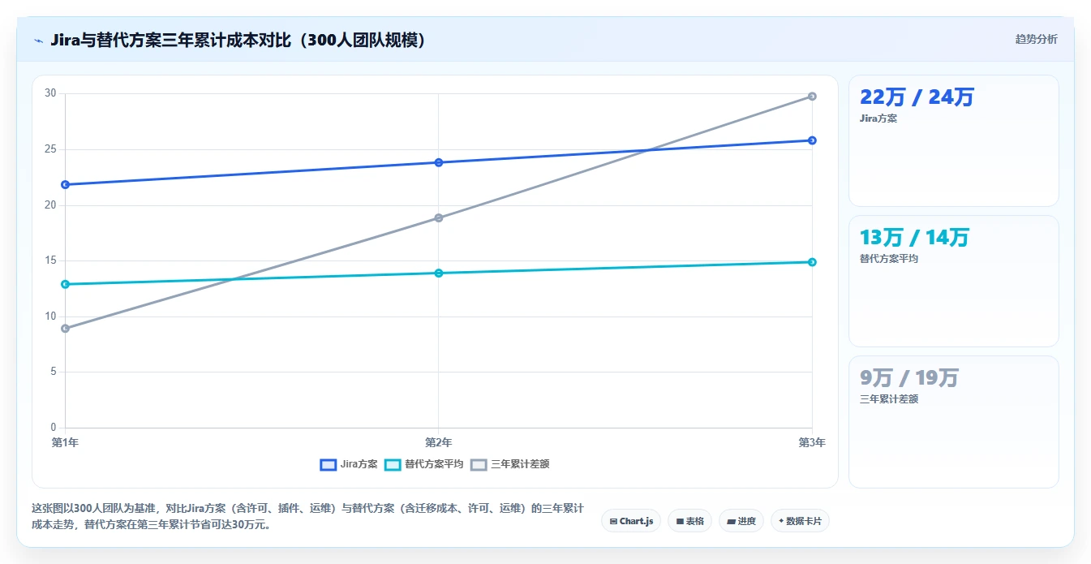Click the Chart.js tag
The width and height of the screenshot is (1091, 564).
point(631,521)
